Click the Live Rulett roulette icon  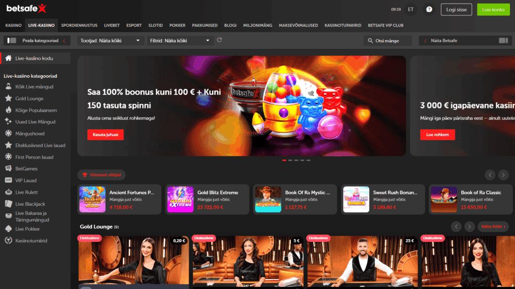pos(8,192)
